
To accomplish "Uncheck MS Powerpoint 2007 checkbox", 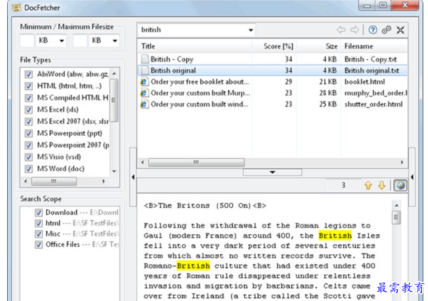I will pos(29,145).
